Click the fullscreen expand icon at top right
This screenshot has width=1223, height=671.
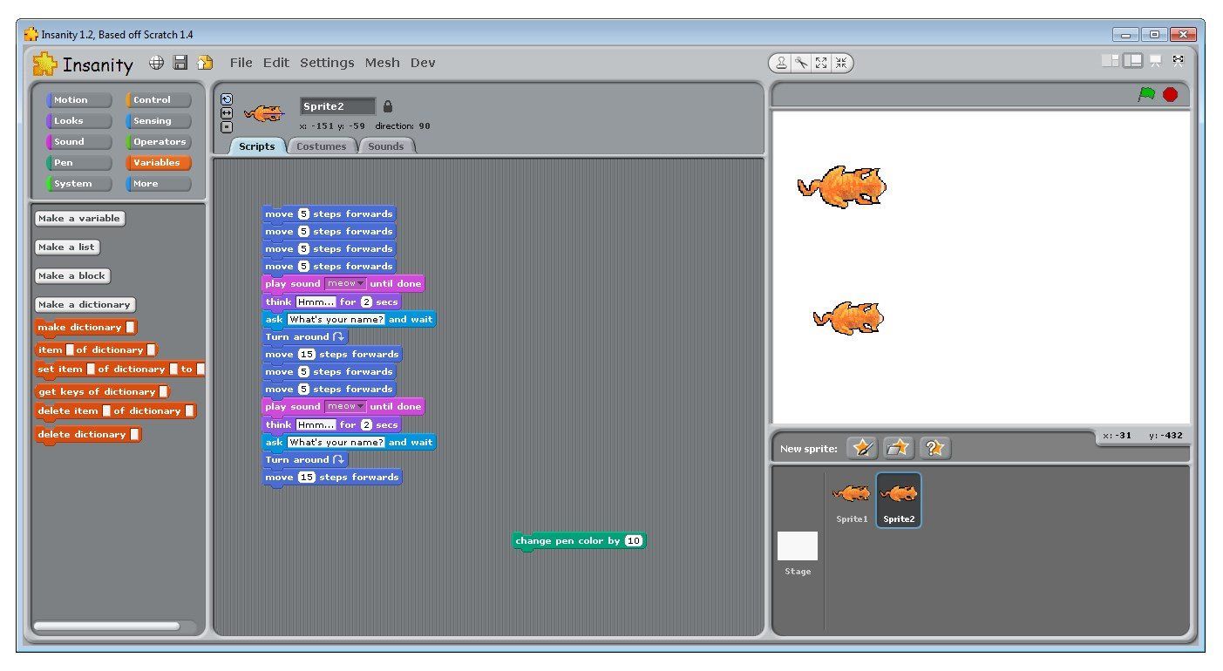click(1179, 60)
